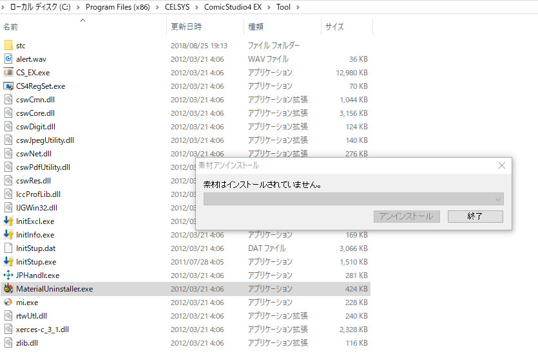Click the 素材はインストールされていません。 message
This screenshot has height=354, width=538.
click(262, 184)
